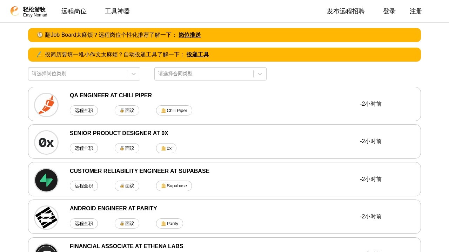Viewport: 449px width, 252px height.
Task: Follow the 投递工具 link in banner
Action: pyautogui.click(x=198, y=55)
